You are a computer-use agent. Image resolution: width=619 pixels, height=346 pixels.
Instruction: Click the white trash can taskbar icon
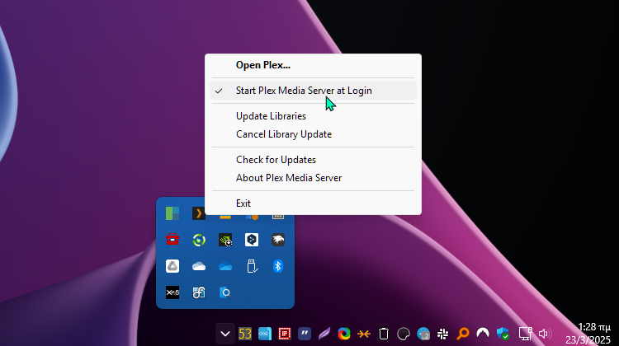coord(383,334)
